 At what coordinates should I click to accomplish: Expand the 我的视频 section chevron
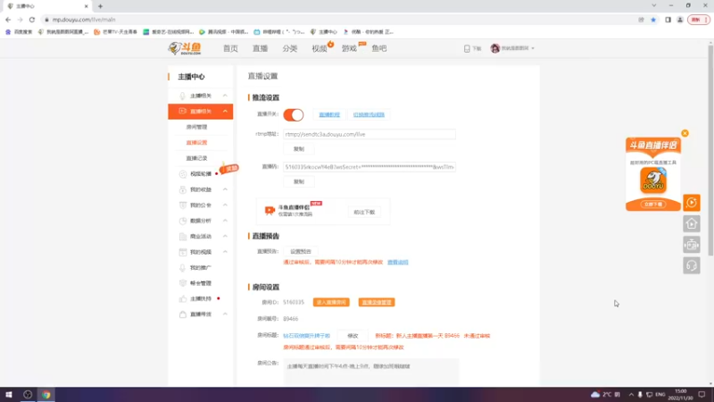click(x=225, y=252)
